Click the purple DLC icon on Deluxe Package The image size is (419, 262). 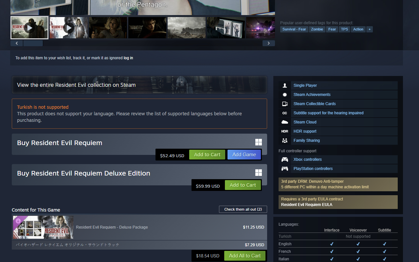tap(18, 221)
